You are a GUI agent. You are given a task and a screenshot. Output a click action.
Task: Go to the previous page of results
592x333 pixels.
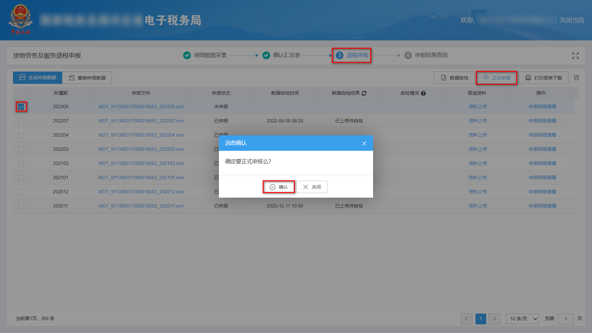coord(467,319)
